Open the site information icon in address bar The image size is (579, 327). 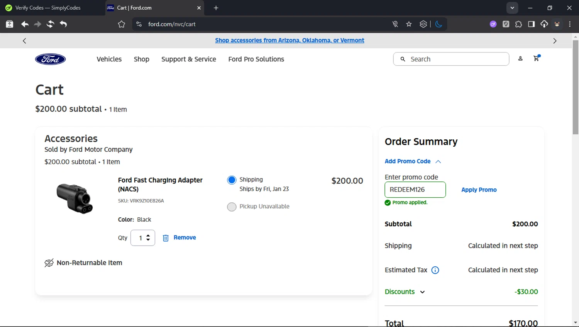(139, 24)
